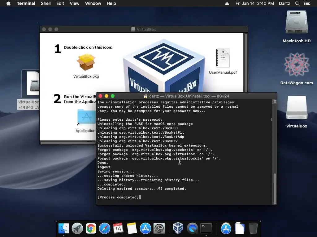
Task: Click the 'Done.' line in Terminal
Action: pyautogui.click(x=103, y=163)
